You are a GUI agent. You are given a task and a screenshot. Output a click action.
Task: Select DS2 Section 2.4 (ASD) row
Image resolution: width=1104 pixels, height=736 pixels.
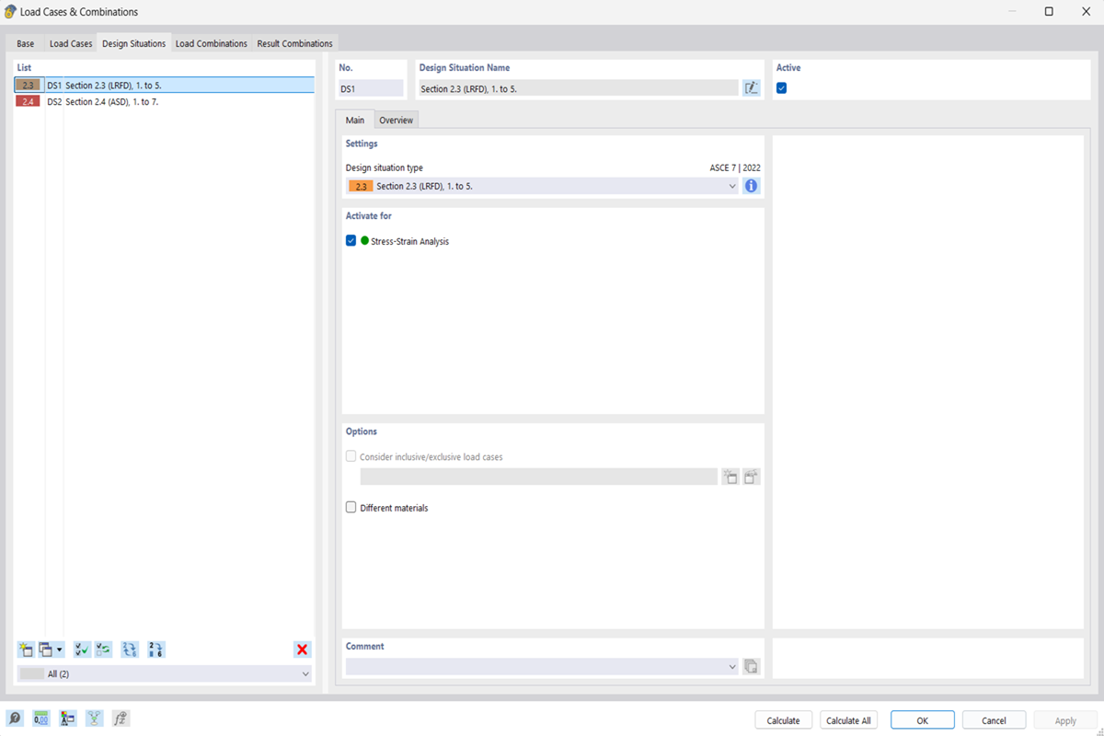[x=165, y=101]
